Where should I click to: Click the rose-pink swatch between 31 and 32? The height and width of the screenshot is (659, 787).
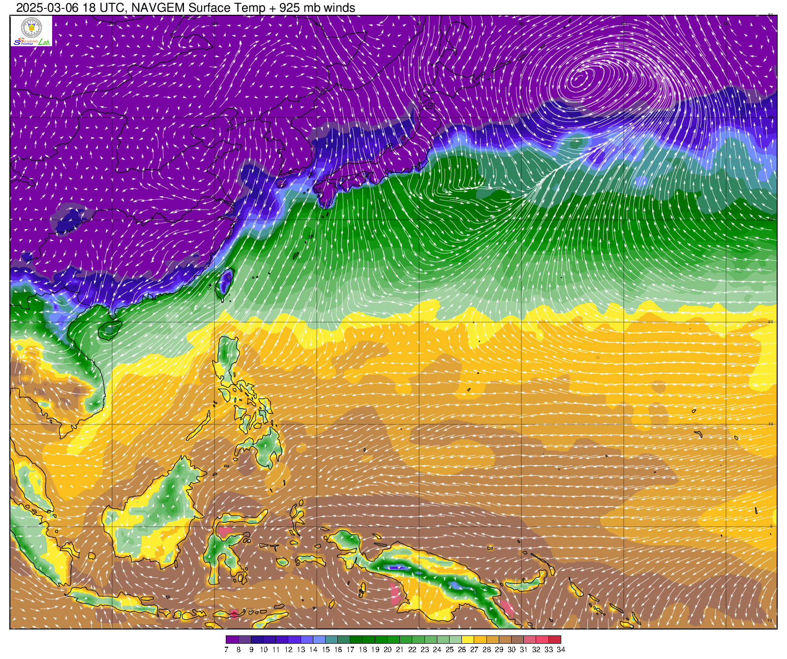pos(530,639)
